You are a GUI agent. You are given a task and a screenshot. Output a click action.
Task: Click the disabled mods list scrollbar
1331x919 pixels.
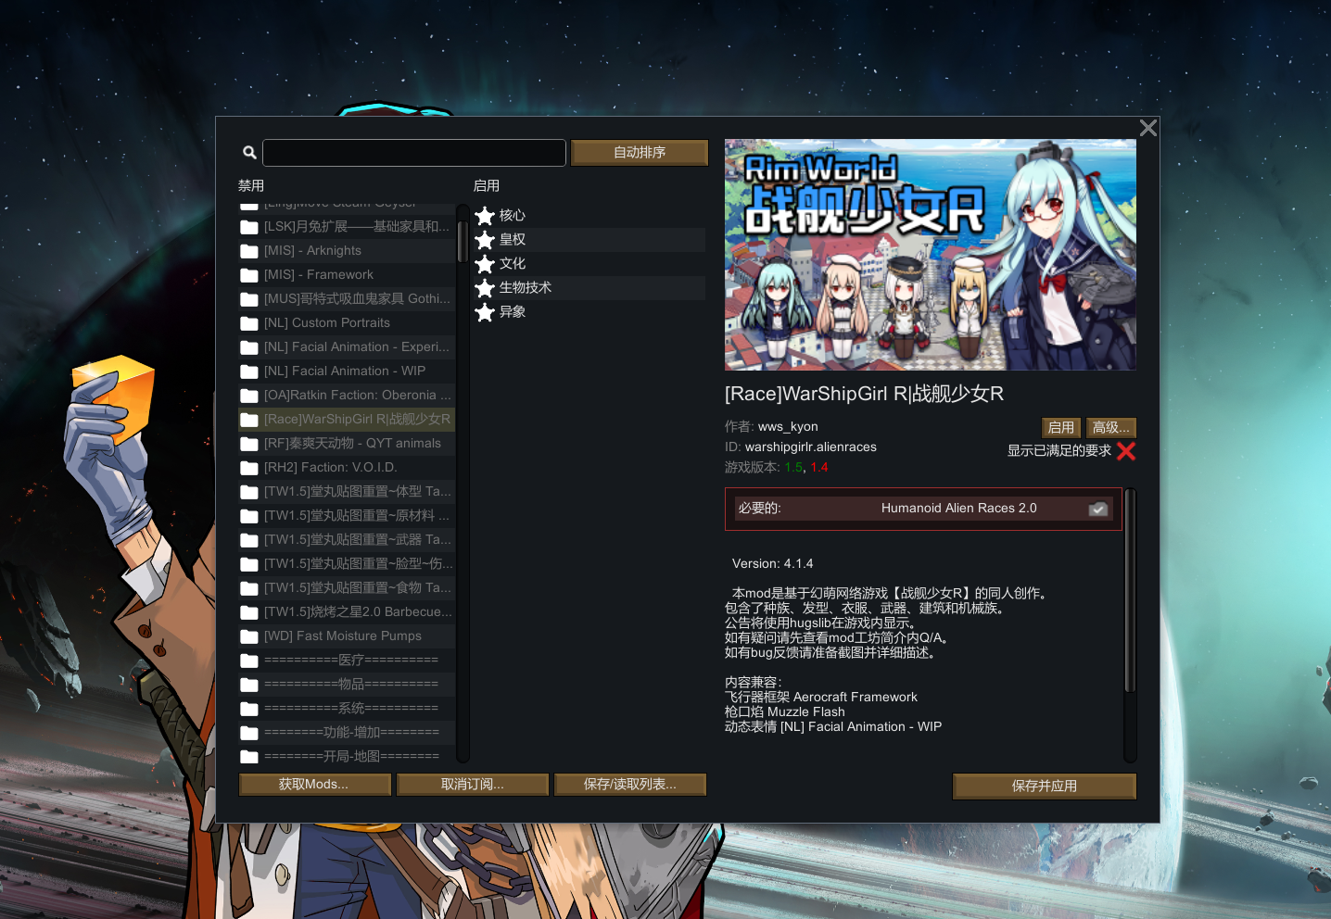click(x=463, y=241)
